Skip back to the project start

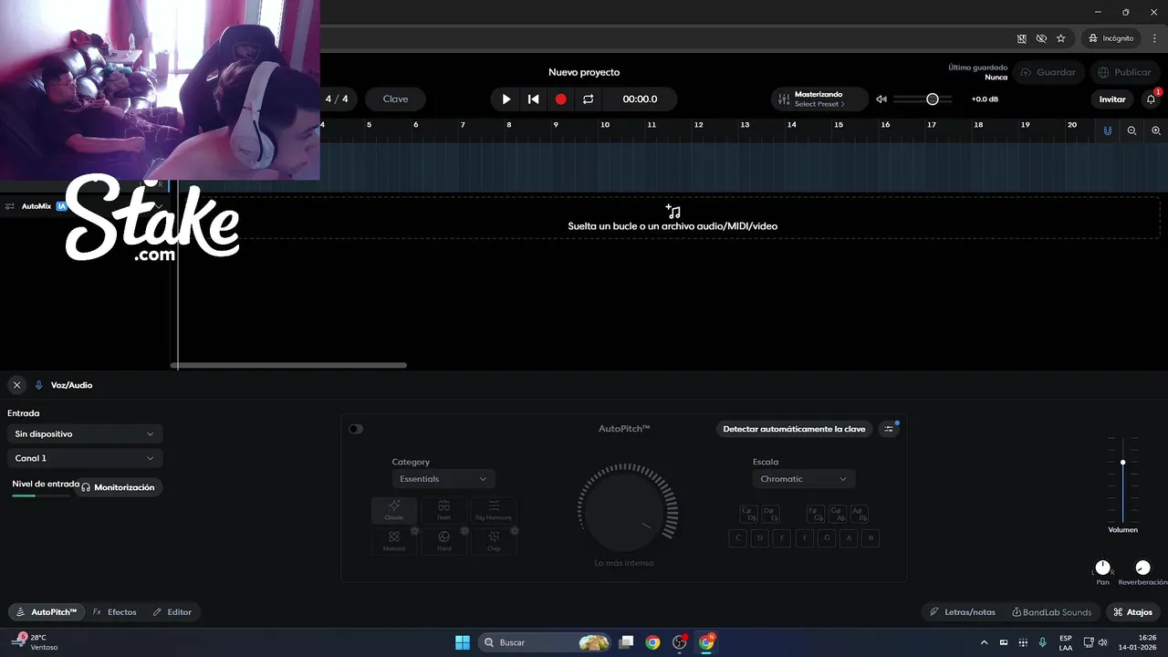click(534, 99)
